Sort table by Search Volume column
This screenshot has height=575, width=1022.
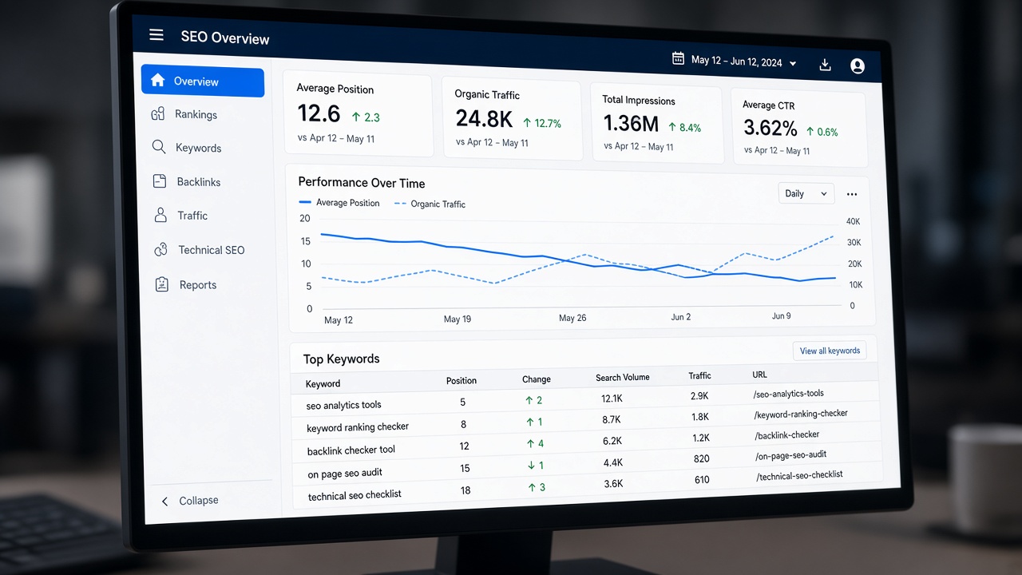(623, 377)
